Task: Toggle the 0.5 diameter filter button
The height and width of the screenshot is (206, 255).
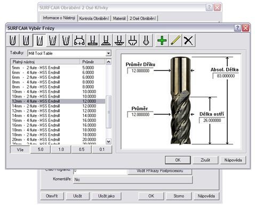Action: pos(82,149)
